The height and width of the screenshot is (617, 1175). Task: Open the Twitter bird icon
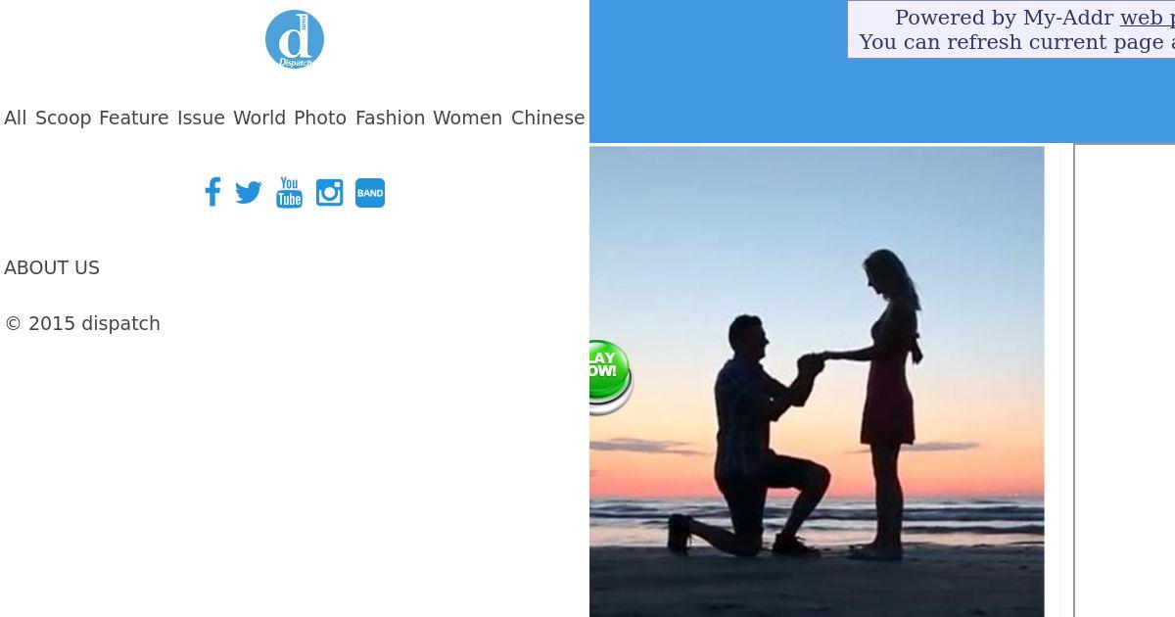coord(249,192)
